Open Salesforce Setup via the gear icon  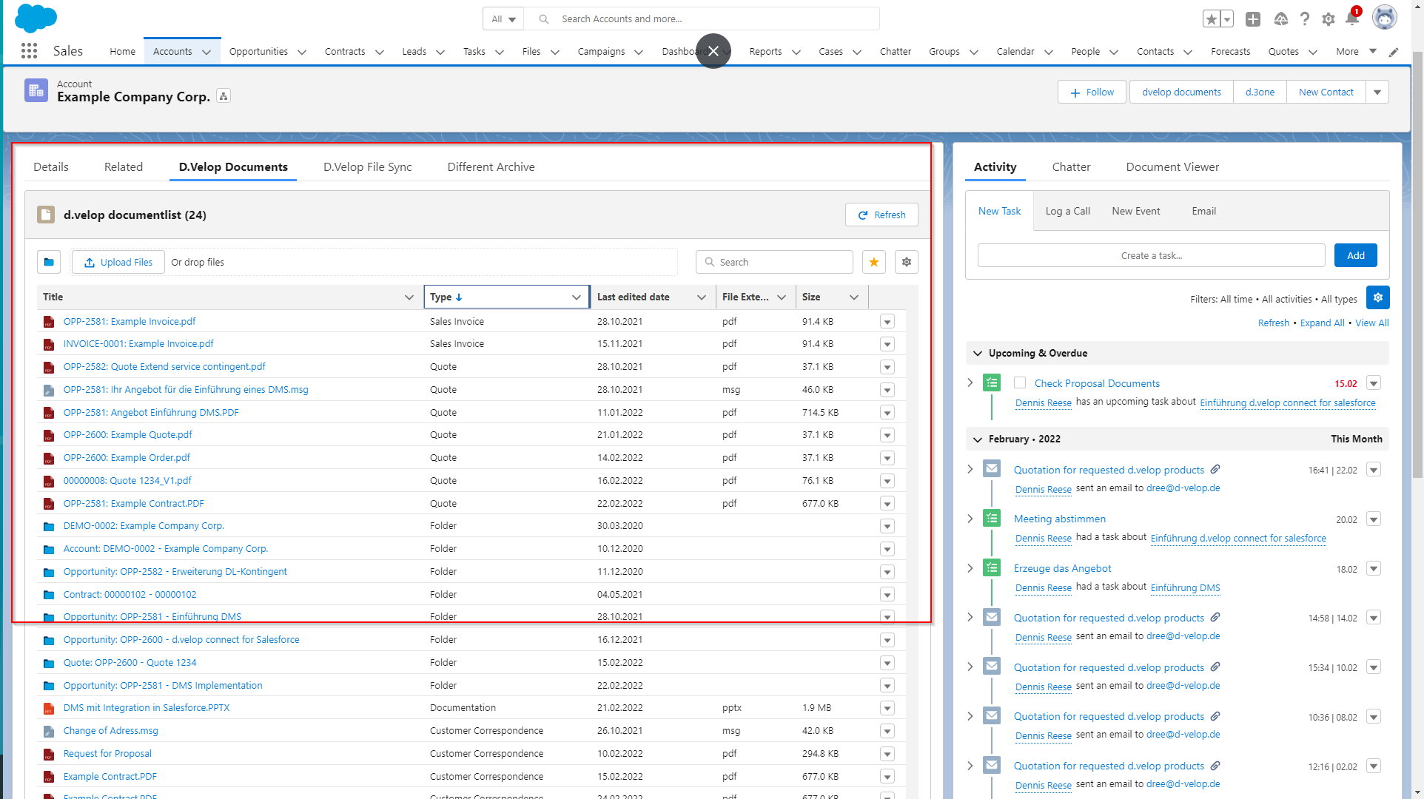[1329, 18]
